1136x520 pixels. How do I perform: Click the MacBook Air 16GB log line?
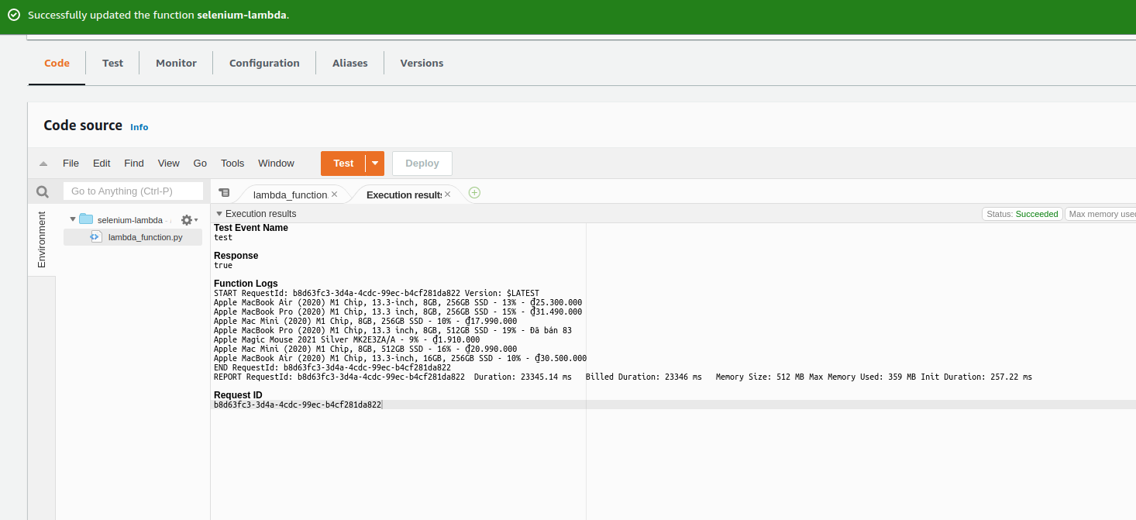(x=400, y=359)
